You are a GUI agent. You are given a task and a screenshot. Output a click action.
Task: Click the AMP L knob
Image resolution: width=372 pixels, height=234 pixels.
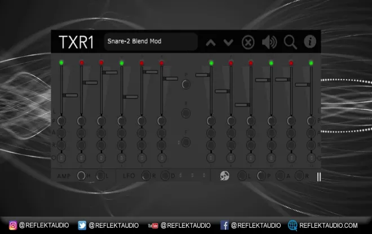click(x=100, y=175)
